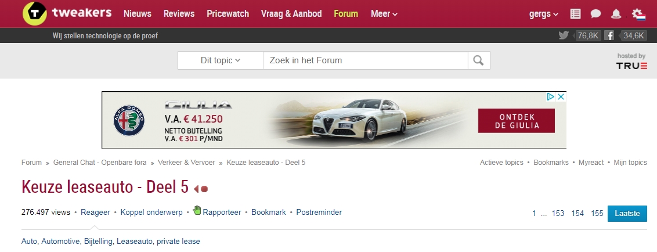Image resolution: width=657 pixels, height=252 pixels.
Task: Visit the Twitter bird icon
Action: 564,35
